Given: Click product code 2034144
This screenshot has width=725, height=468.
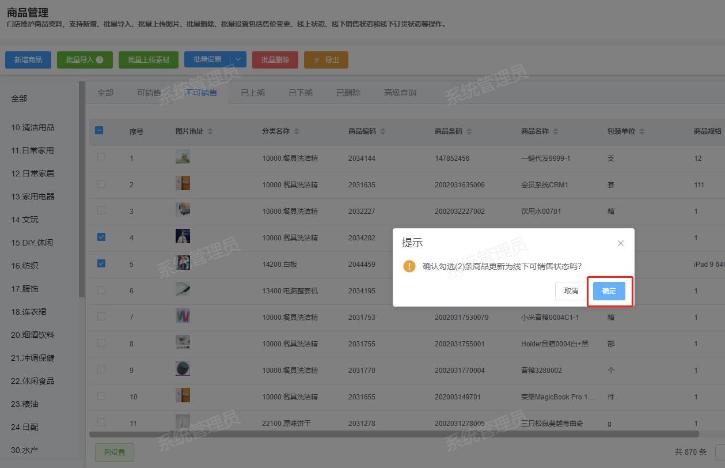Looking at the screenshot, I should (362, 158).
